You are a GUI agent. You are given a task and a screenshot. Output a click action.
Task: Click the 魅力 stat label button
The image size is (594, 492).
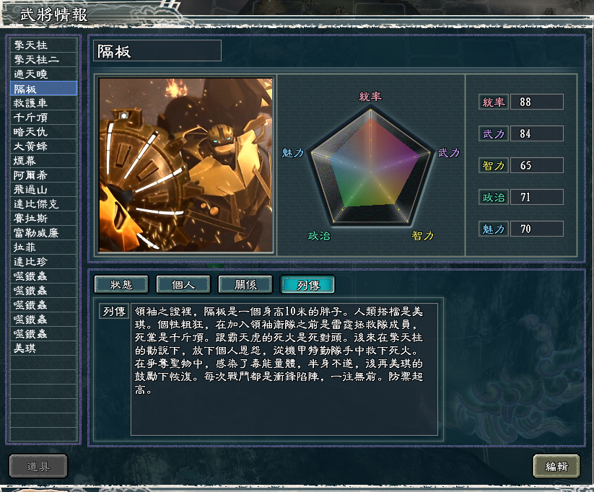[x=493, y=229]
